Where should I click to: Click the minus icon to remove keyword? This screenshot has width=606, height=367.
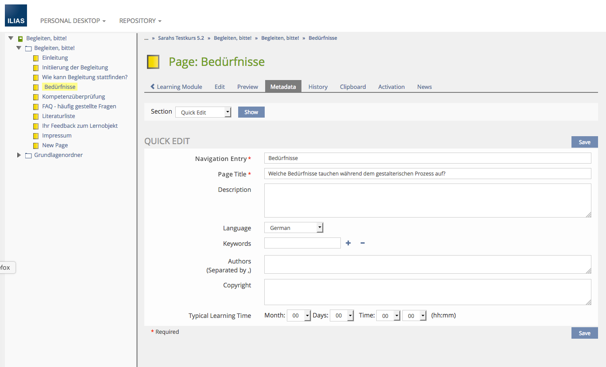click(363, 243)
